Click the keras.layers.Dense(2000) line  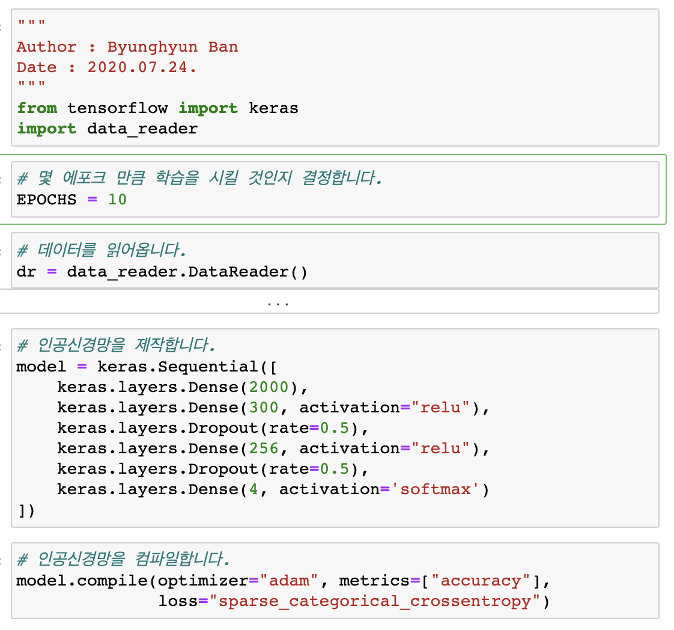pyautogui.click(x=183, y=388)
